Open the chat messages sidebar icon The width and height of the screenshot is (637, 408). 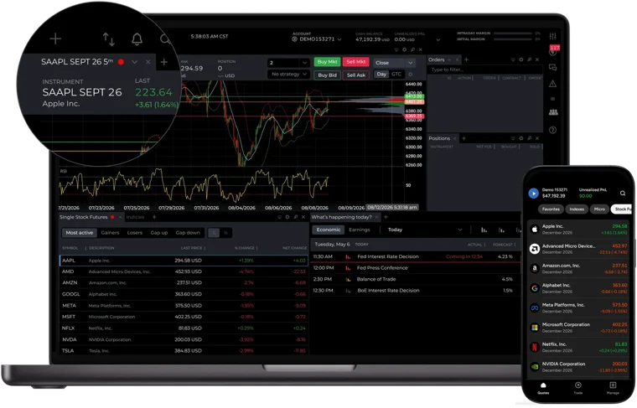point(553,67)
